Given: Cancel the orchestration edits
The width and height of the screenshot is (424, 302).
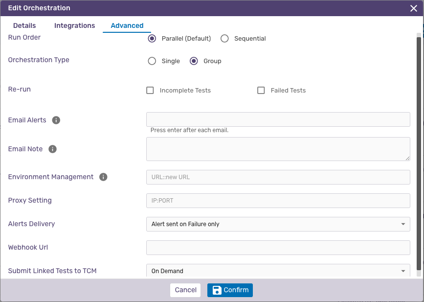Looking at the screenshot, I should pos(185,290).
